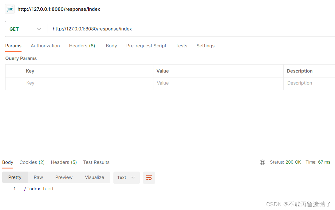Image resolution: width=335 pixels, height=210 pixels.
Task: Switch response view to Preview
Action: tap(64, 177)
